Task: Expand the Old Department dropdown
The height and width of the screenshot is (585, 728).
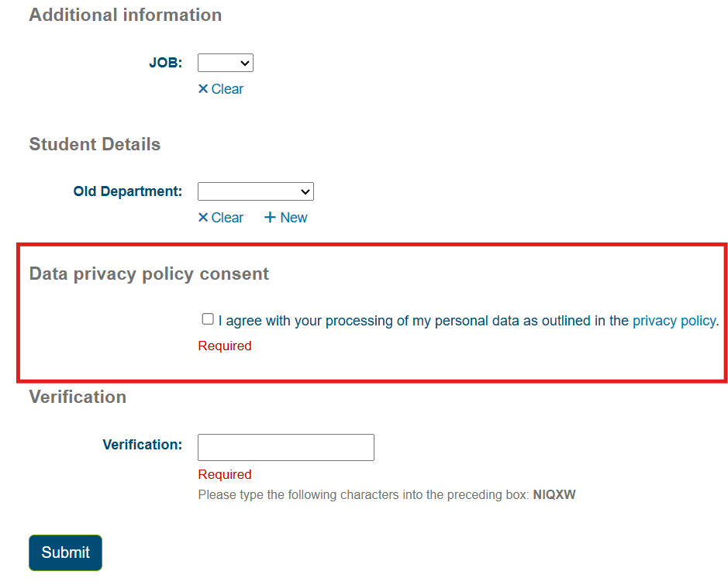Action: pyautogui.click(x=256, y=191)
